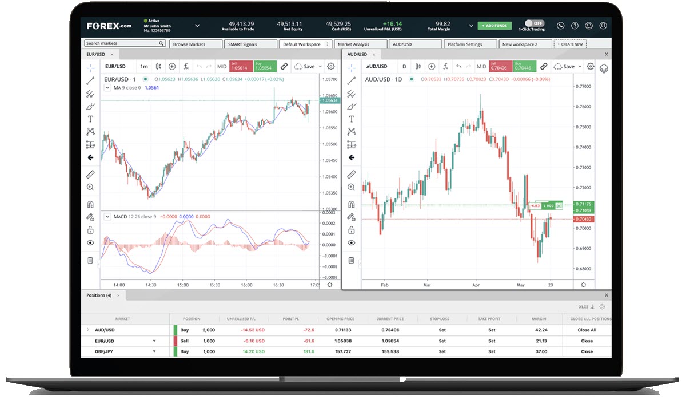
Task: Toggle the 1-Click Trading switch
Action: point(533,23)
